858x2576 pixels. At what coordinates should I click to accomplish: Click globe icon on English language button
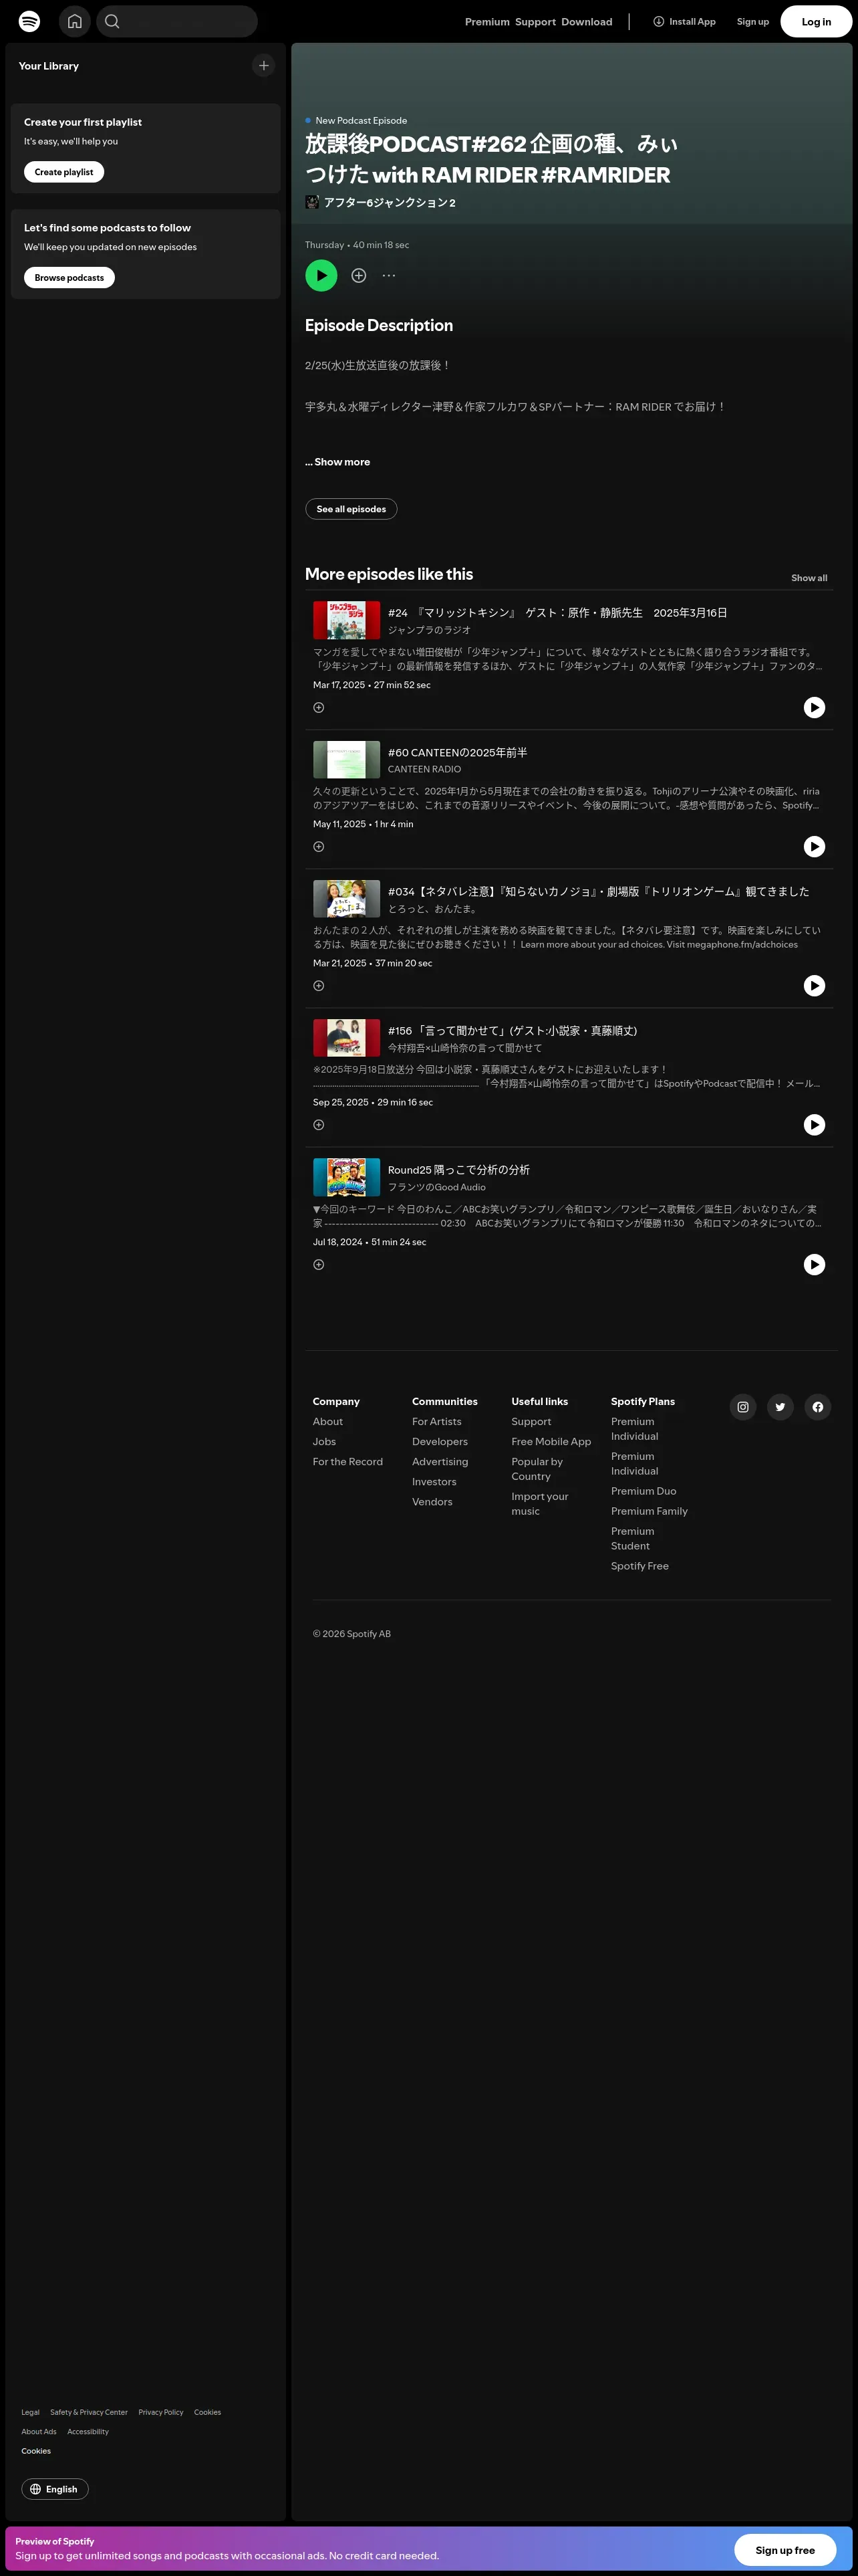[x=36, y=2489]
